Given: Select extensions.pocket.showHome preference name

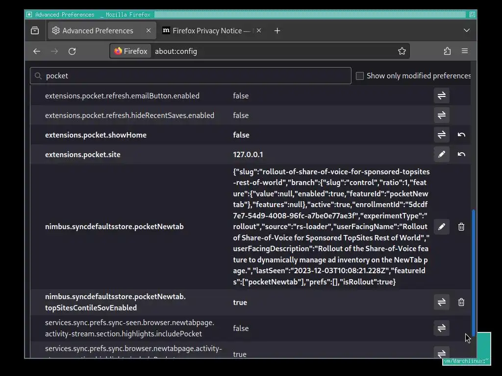Looking at the screenshot, I should 96,135.
